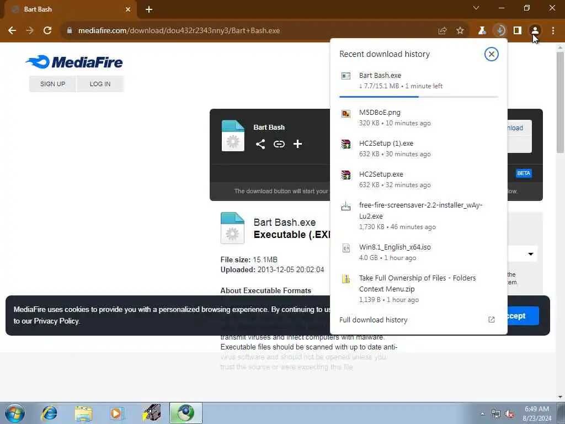The height and width of the screenshot is (424, 565).
Task: Open HC2Setup (1).exe download entry
Action: (x=419, y=149)
